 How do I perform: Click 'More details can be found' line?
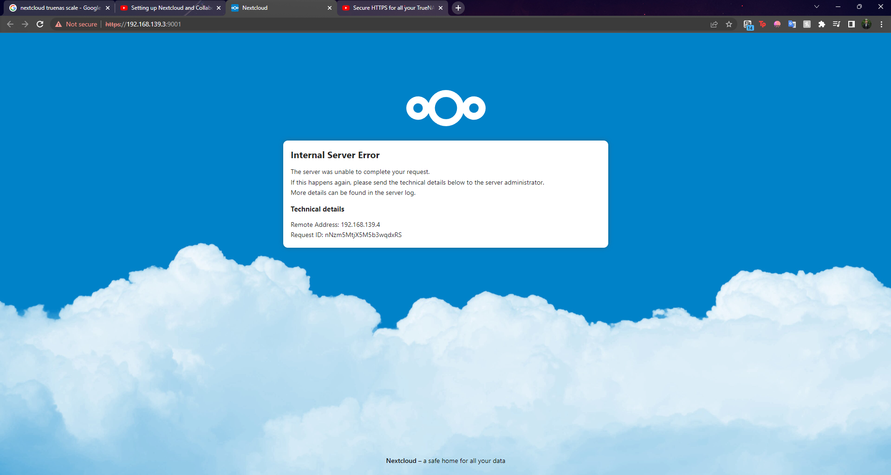[353, 193]
